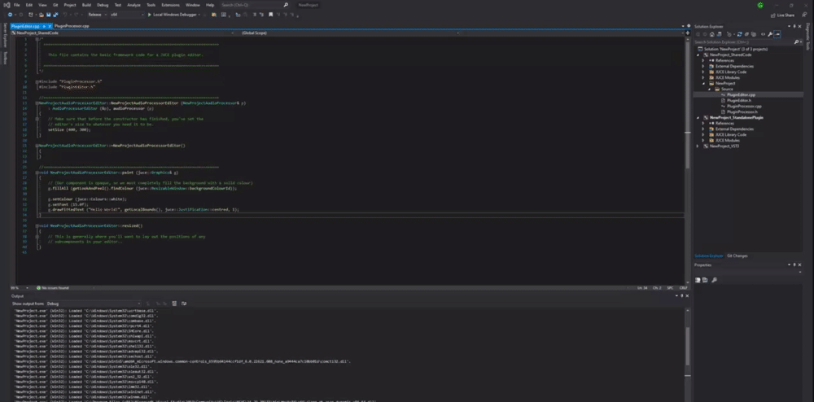Click the Solution Explorer Home icon

pos(711,34)
